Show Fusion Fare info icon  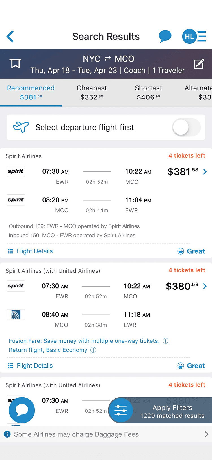pyautogui.click(x=166, y=341)
